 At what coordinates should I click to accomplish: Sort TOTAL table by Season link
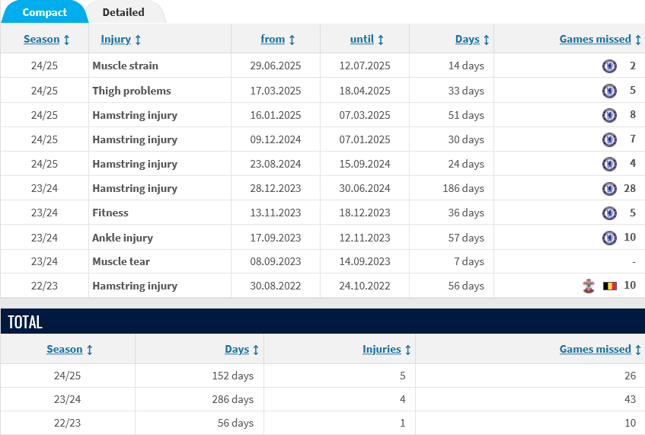click(65, 349)
